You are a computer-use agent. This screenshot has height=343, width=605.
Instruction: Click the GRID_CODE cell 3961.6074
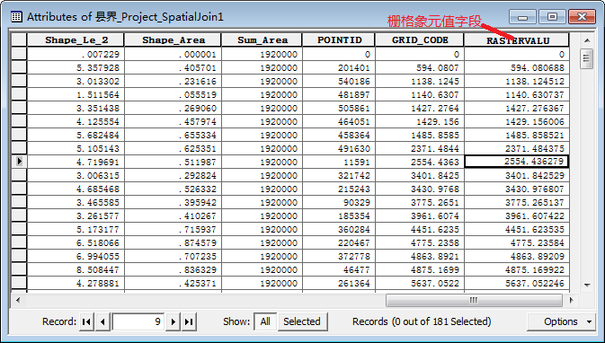420,215
